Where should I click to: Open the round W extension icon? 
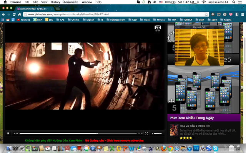(x=224, y=15)
